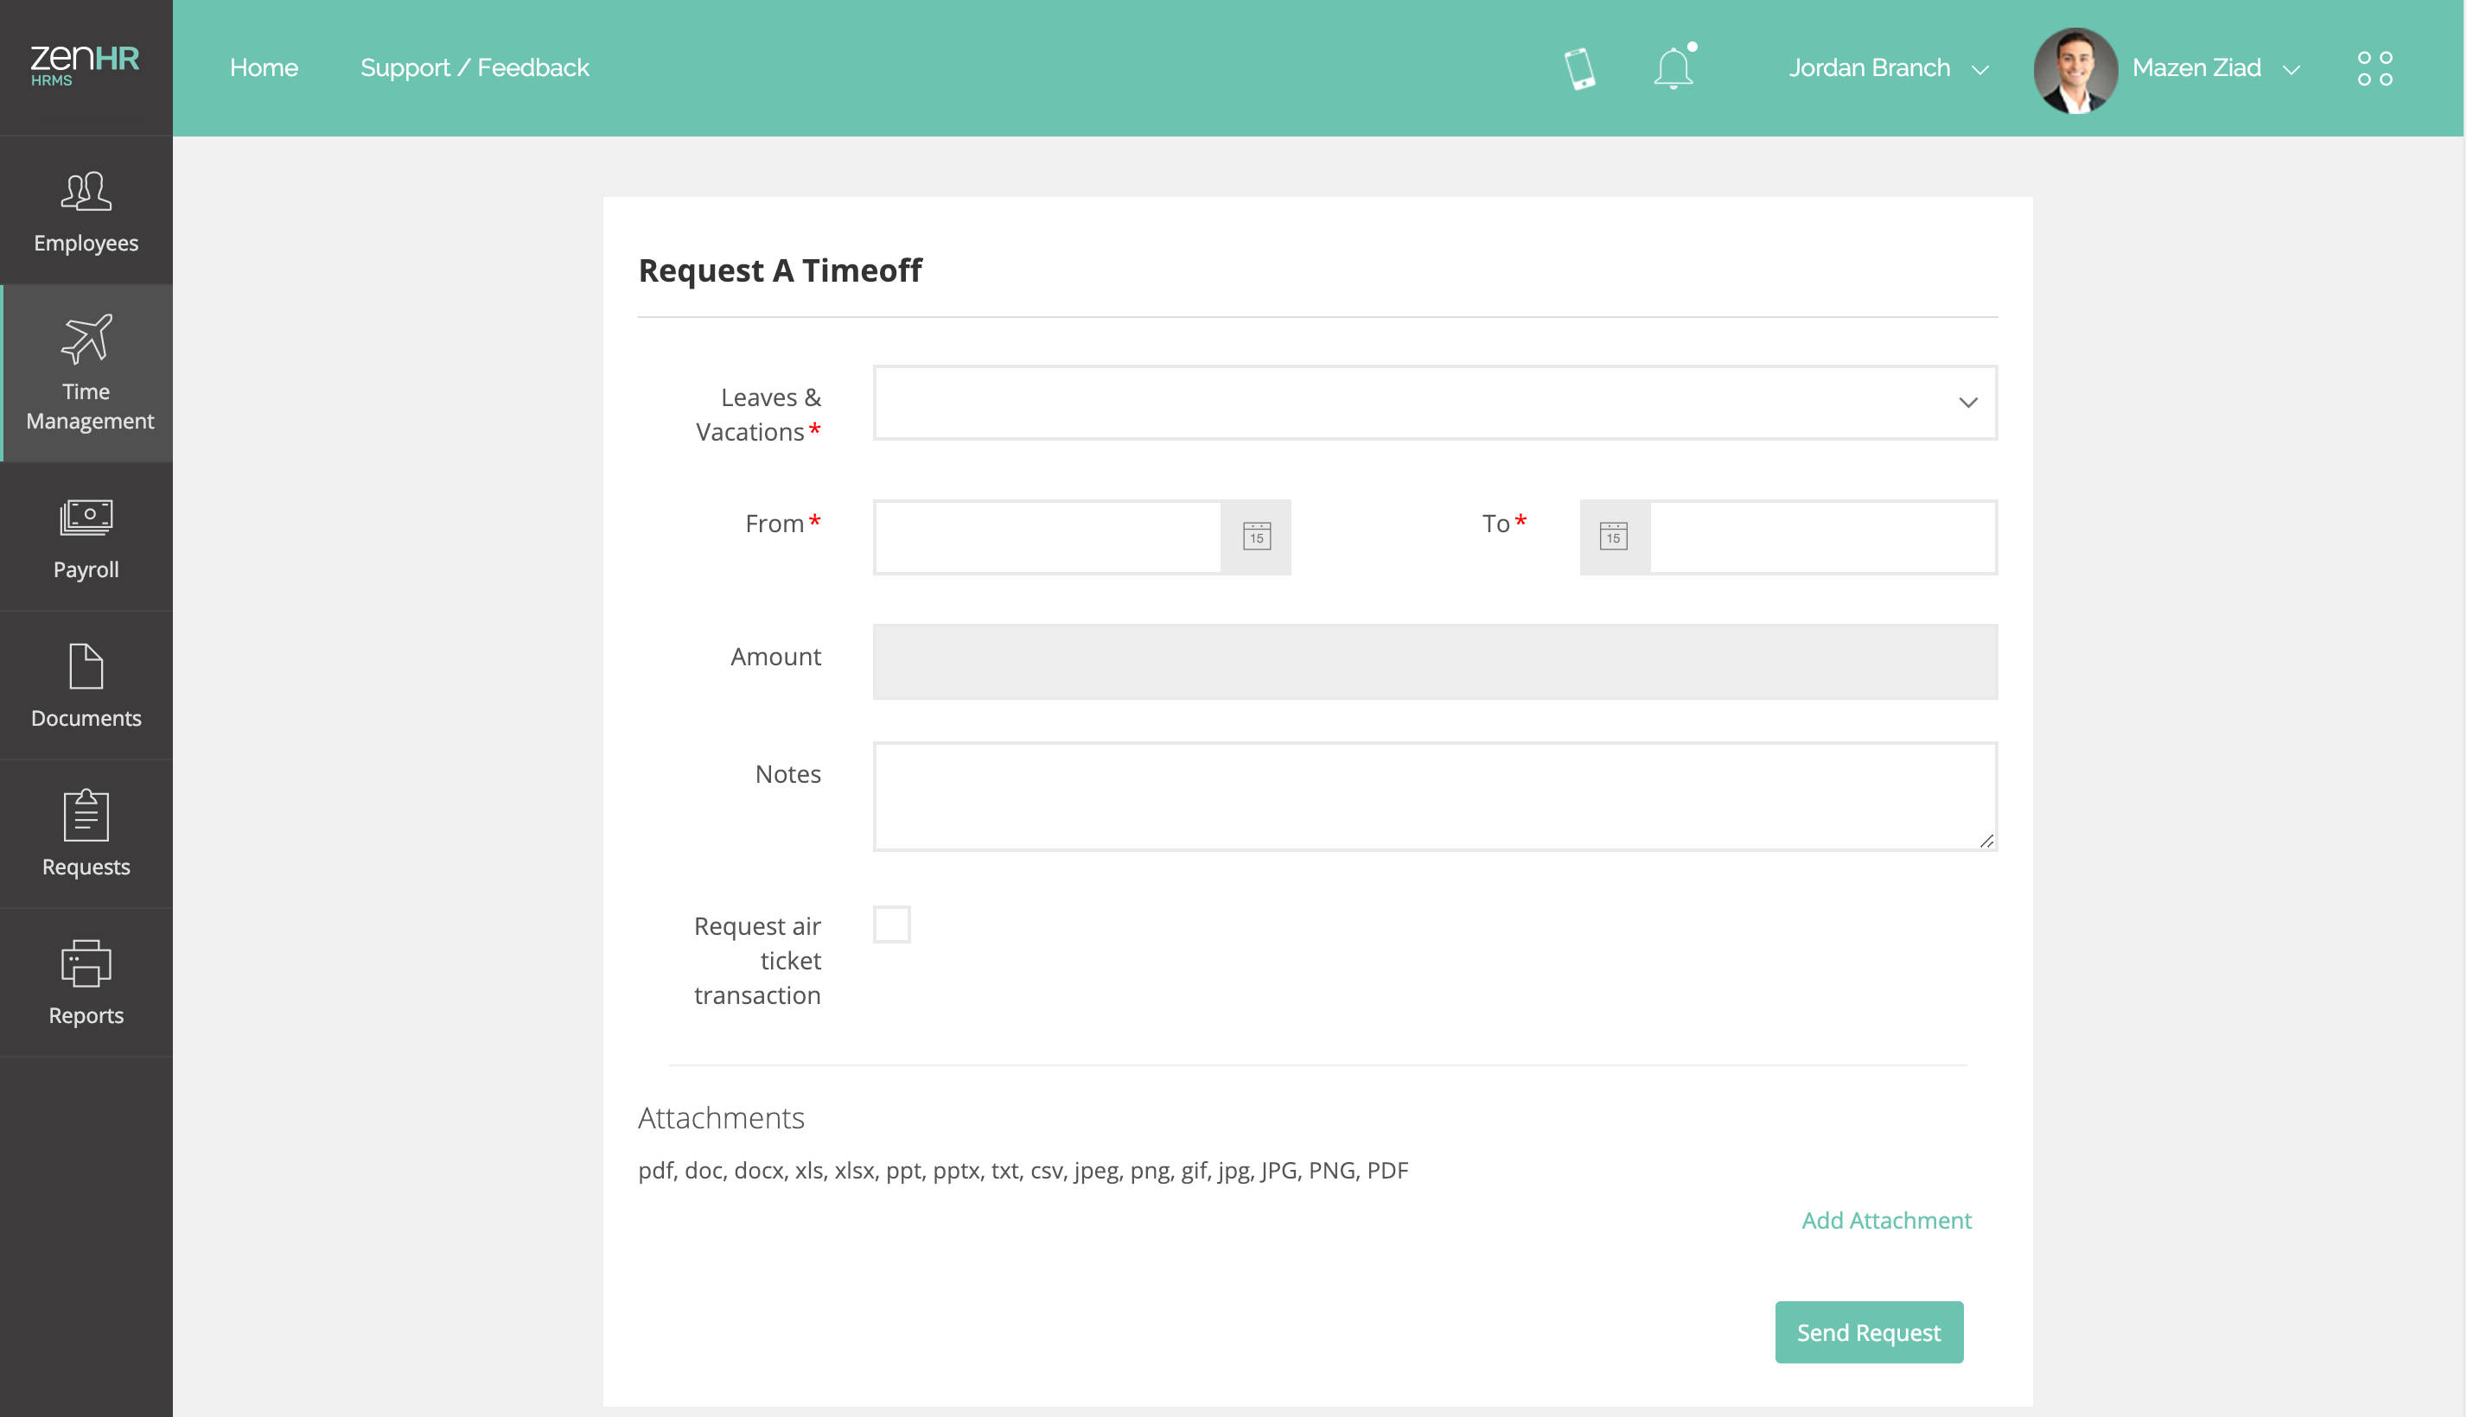Open the four-circles apps grid icon
Image resolution: width=2467 pixels, height=1417 pixels.
2374,68
